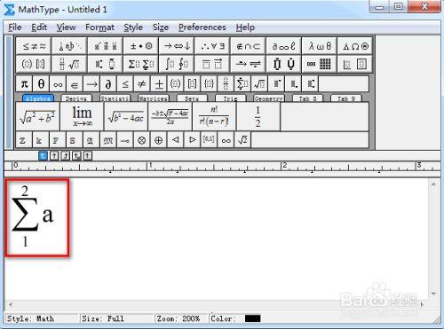Screen dimensions: 444x329
Task: Open the Preferences menu
Action: 202,27
